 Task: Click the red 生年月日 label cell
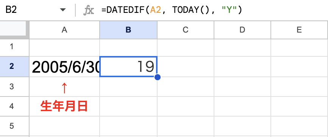pyautogui.click(x=64, y=106)
